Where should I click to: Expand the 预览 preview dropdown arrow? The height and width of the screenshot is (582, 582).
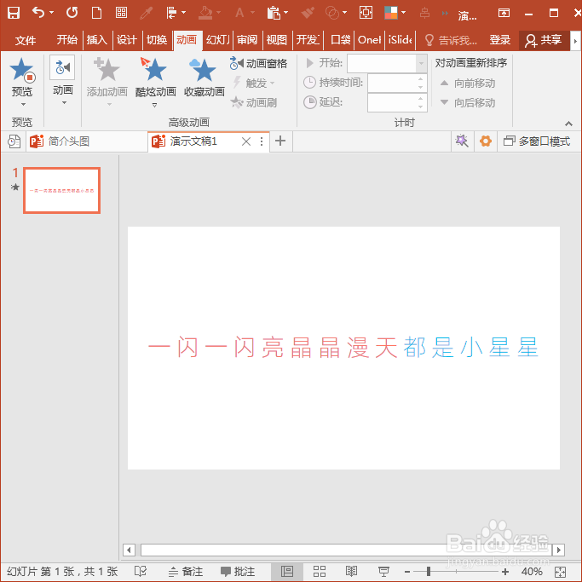23,105
